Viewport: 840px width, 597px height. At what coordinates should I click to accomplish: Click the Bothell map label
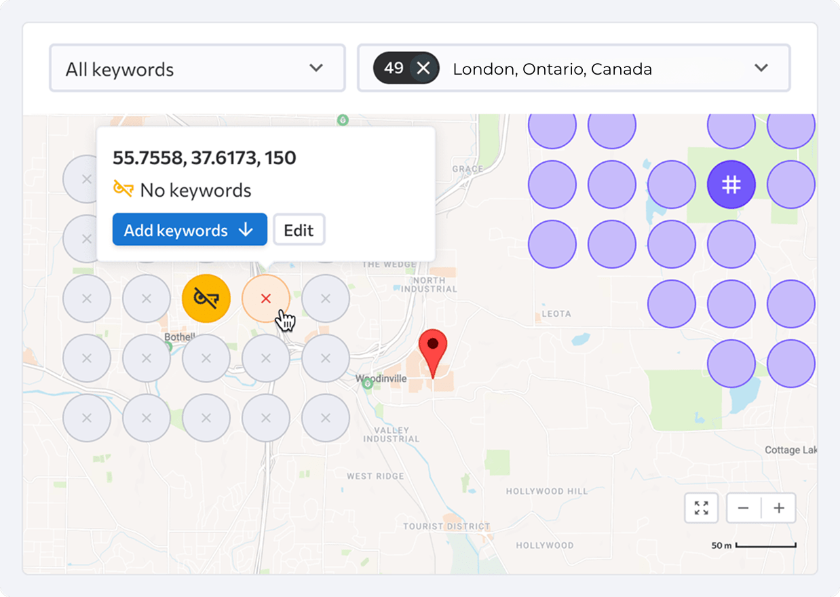[179, 337]
